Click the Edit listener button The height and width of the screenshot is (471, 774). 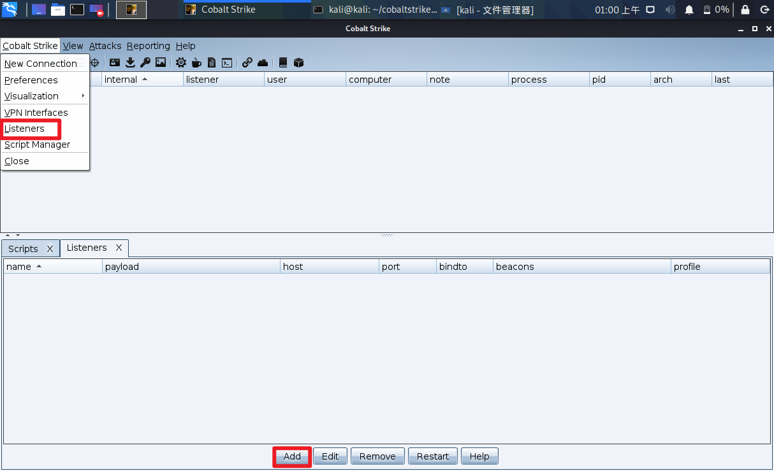point(330,456)
